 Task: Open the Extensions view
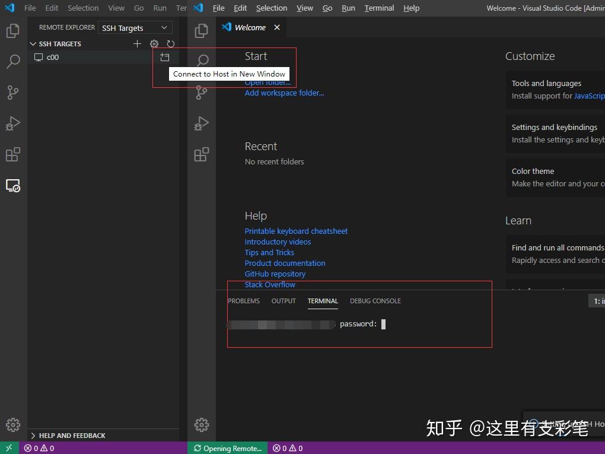click(x=13, y=154)
